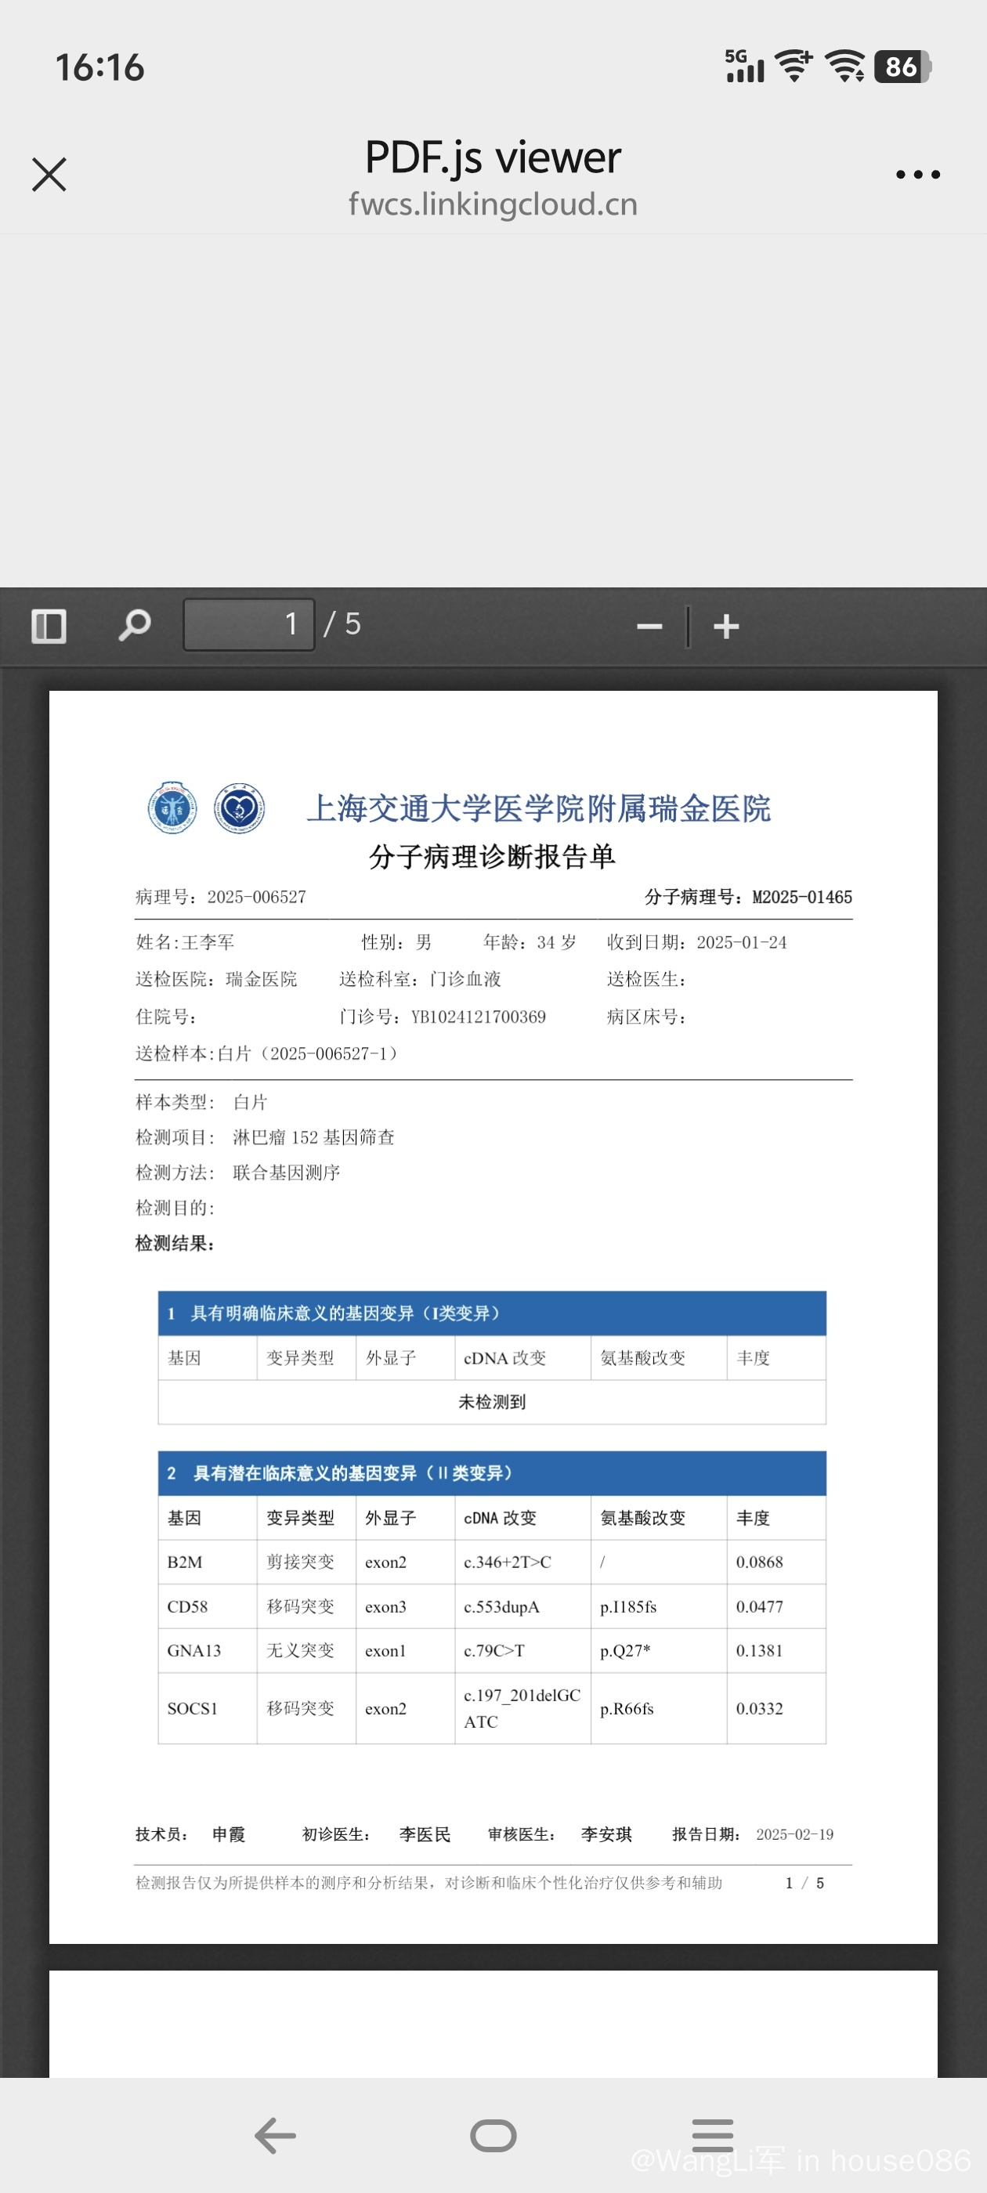Select the report title 分子病理诊断报告单
This screenshot has height=2193, width=987.
click(492, 856)
